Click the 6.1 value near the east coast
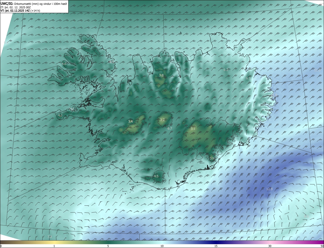The width and height of the screenshot is (324, 248). tap(248, 78)
